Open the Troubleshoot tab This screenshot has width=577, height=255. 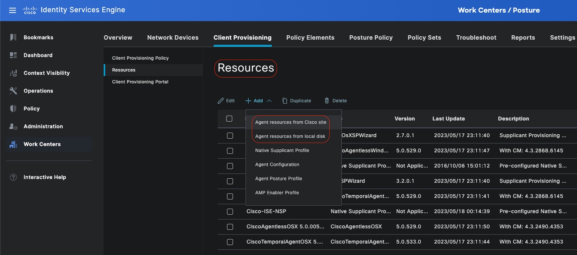click(x=476, y=37)
